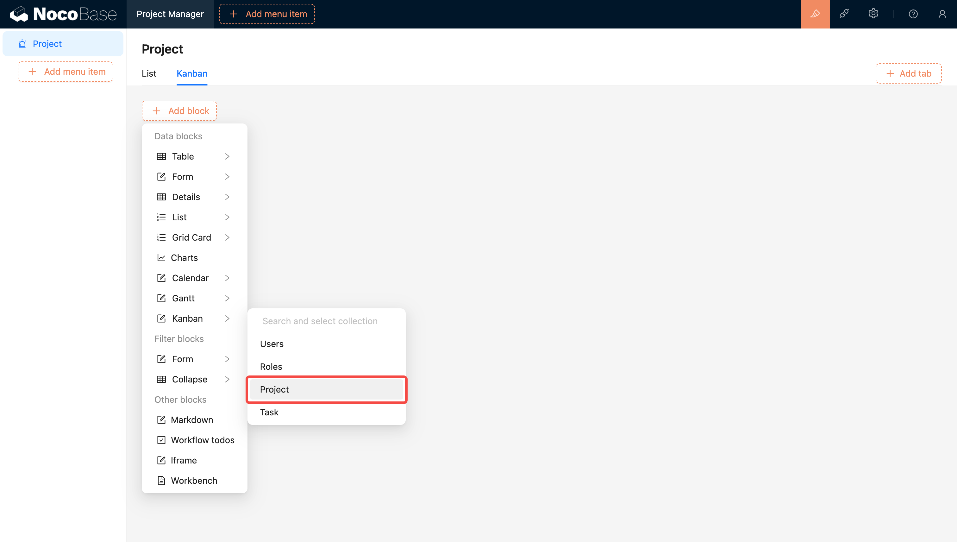This screenshot has height=542, width=957.
Task: Select the Workflow todos entry
Action: pos(195,440)
